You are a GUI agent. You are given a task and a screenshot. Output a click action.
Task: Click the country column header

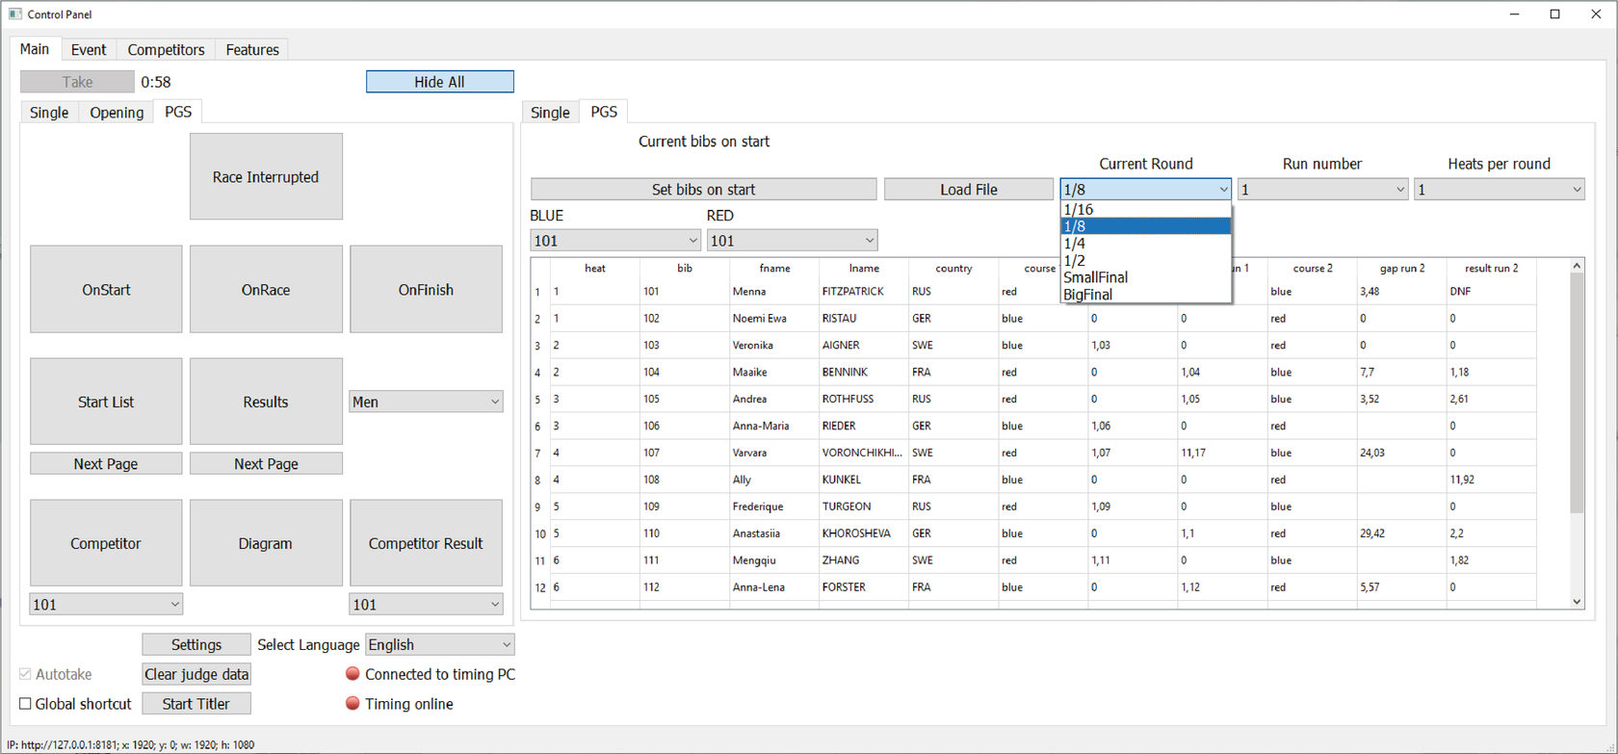point(953,269)
